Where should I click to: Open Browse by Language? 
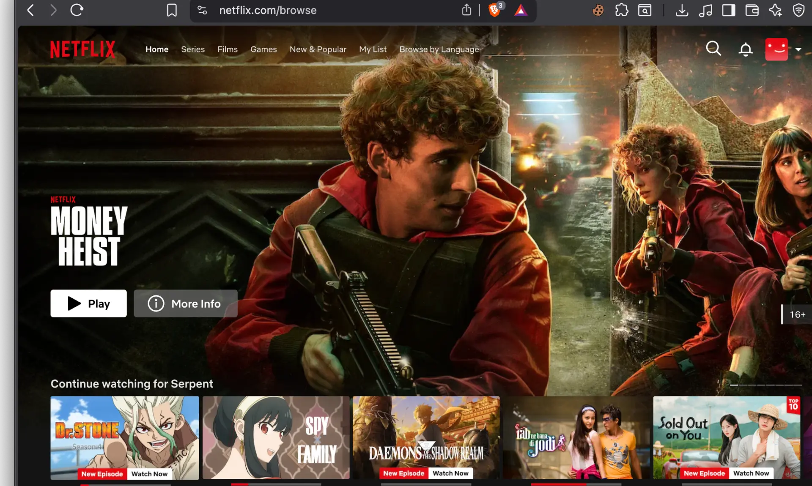pyautogui.click(x=439, y=49)
